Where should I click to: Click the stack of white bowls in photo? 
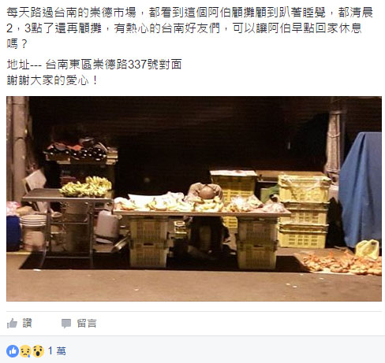33,220
